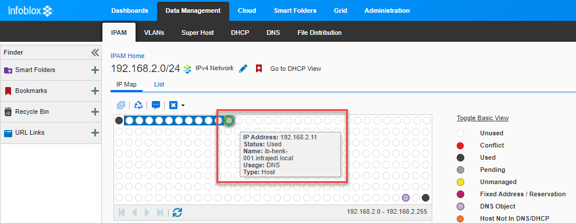The image size is (576, 223).
Task: Click the Fixed Address / Reservation swatch
Action: point(460,194)
